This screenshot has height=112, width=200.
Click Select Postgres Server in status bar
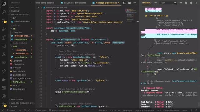point(60,110)
